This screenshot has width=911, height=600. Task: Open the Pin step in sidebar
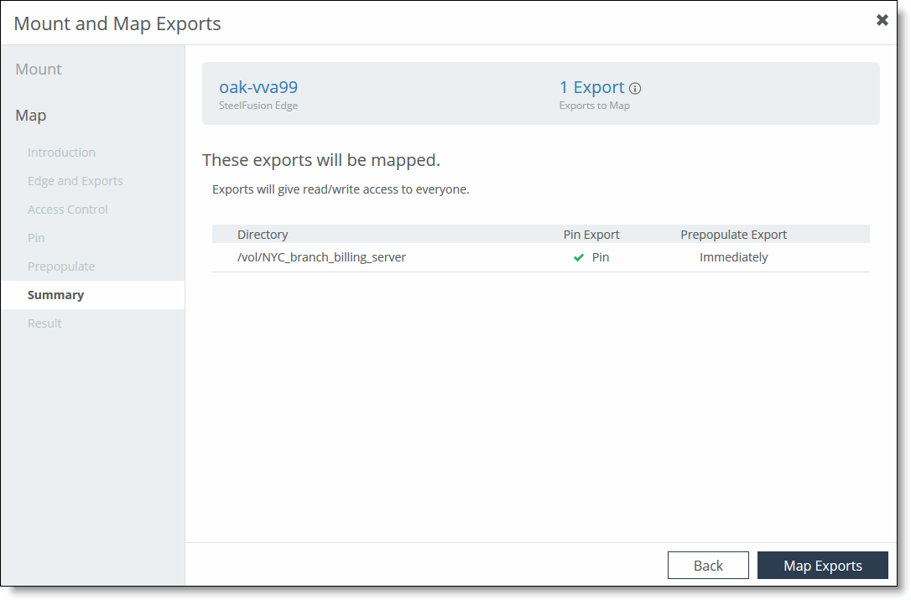(36, 238)
